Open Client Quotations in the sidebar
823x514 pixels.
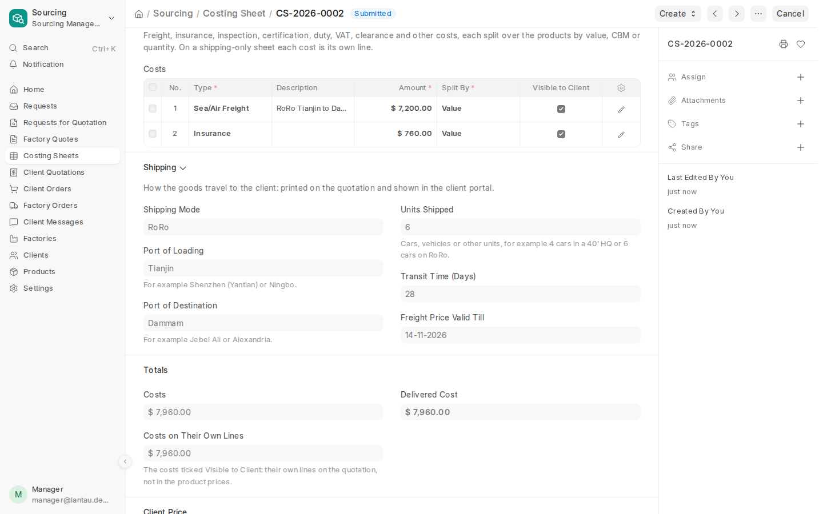point(63,172)
